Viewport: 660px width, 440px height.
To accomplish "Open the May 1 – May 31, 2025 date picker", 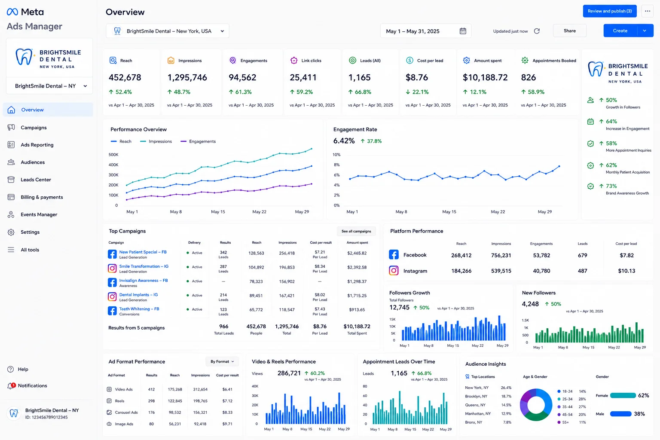I will 425,31.
